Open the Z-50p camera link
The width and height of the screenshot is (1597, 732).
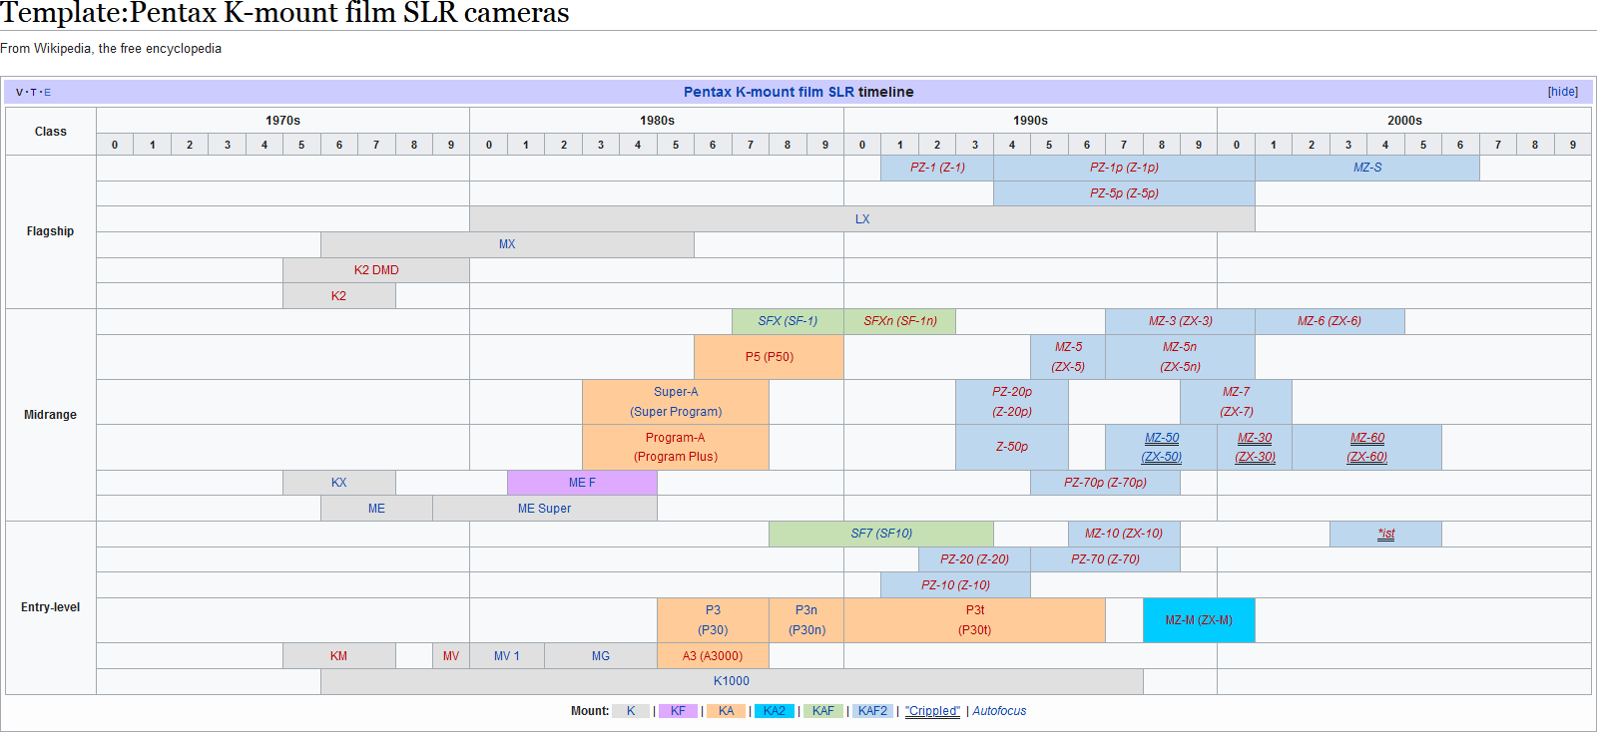tap(1012, 447)
